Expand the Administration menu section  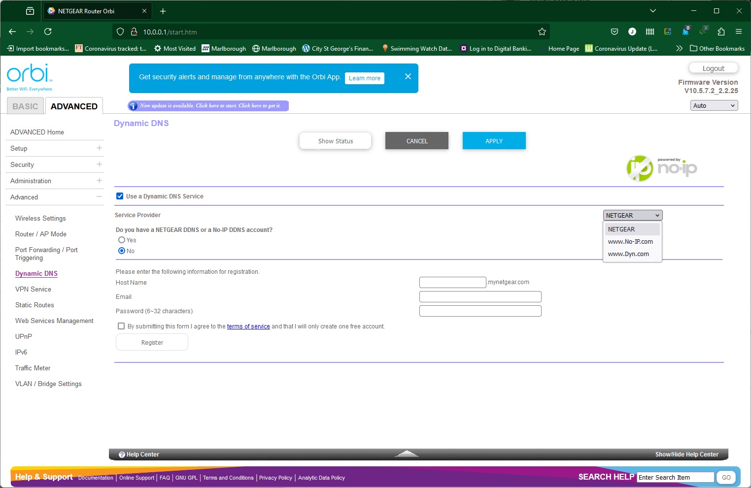coord(99,180)
